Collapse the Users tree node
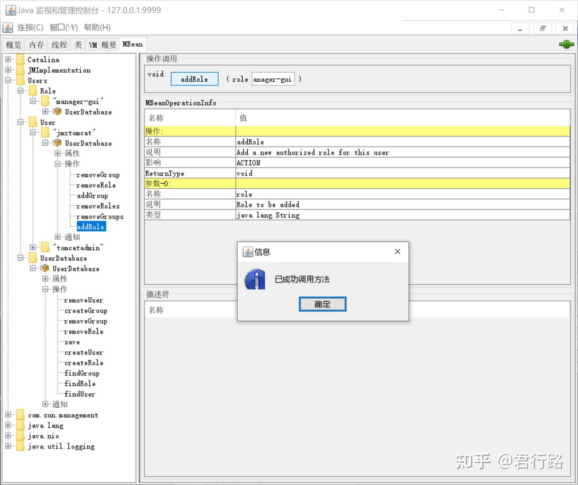Screen dimensions: 578x485 pos(8,80)
